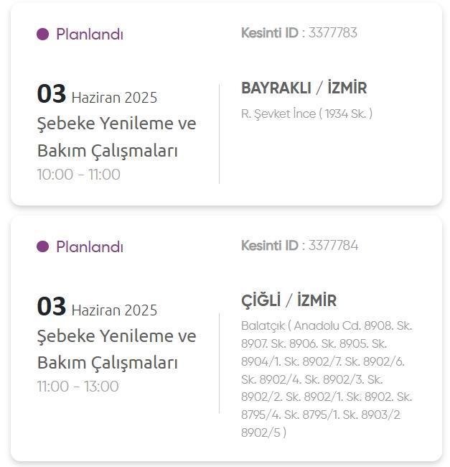
Task: Click the Balatçık street list text
Action: point(327,379)
